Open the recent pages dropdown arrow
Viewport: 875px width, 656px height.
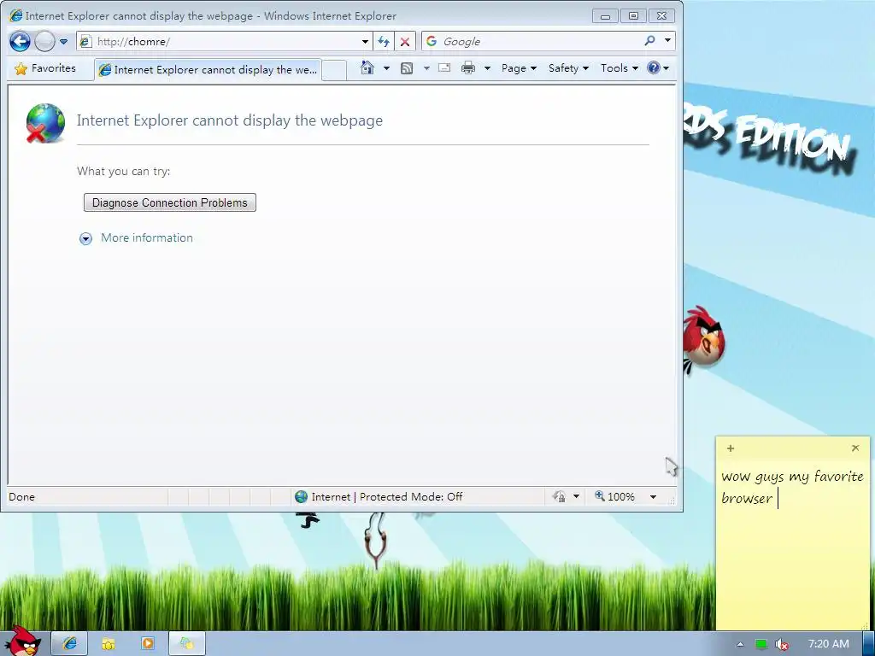point(63,42)
